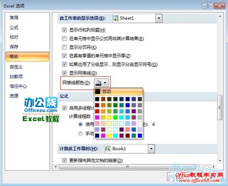Viewport: 228px width, 186px height.
Task: Switch to the 校对 category
Action: click(14, 37)
